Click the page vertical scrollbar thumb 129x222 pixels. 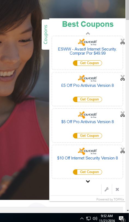[127, 9]
